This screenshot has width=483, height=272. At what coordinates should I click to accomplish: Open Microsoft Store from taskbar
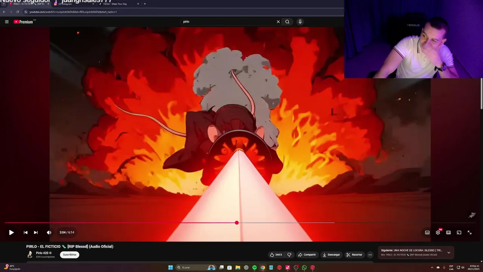click(x=229, y=267)
